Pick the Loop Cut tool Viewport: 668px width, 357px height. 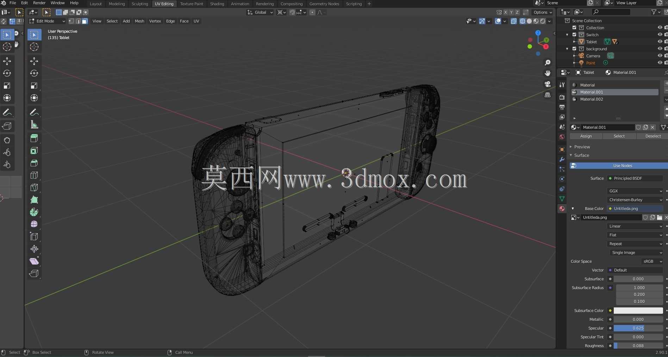34,175
